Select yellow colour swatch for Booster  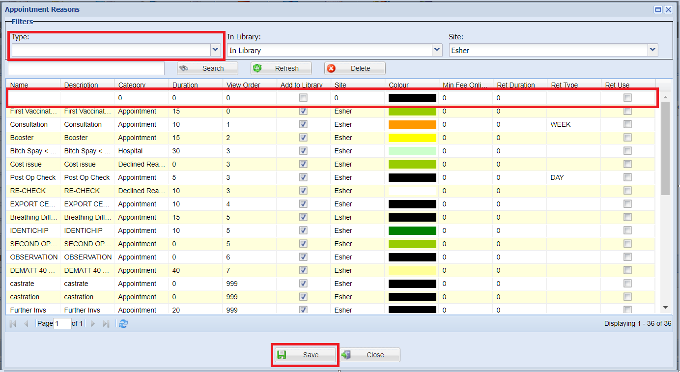click(412, 138)
